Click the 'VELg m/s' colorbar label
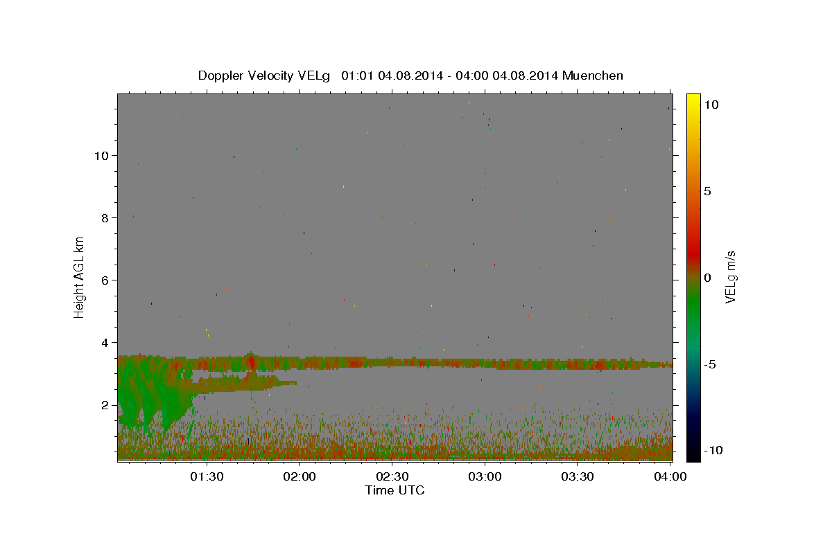This screenshot has height=554, width=832. 730,277
